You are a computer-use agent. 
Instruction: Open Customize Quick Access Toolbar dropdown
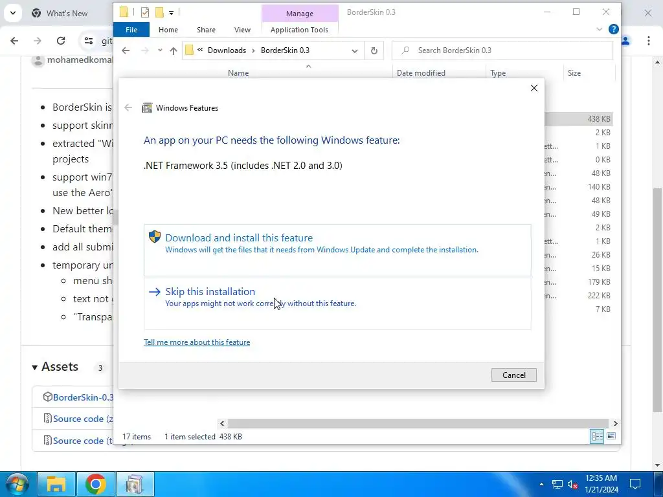pyautogui.click(x=171, y=13)
